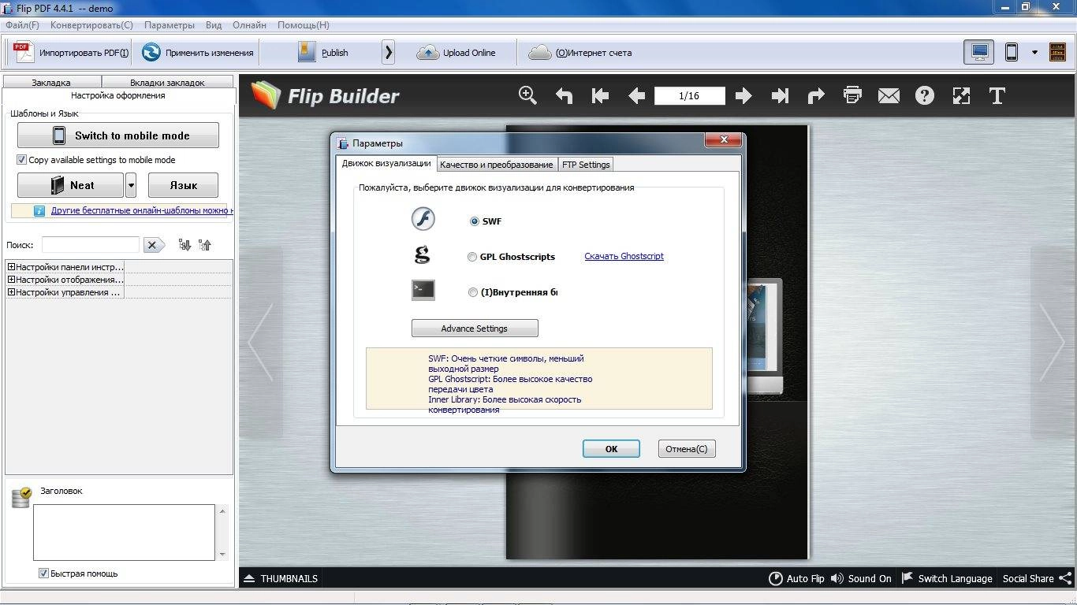
Task: Open the Онлайн menu
Action: [249, 25]
